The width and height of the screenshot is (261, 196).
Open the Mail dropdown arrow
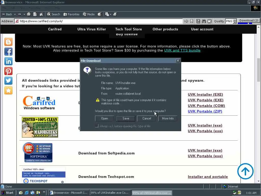pyautogui.click(x=110, y=15)
